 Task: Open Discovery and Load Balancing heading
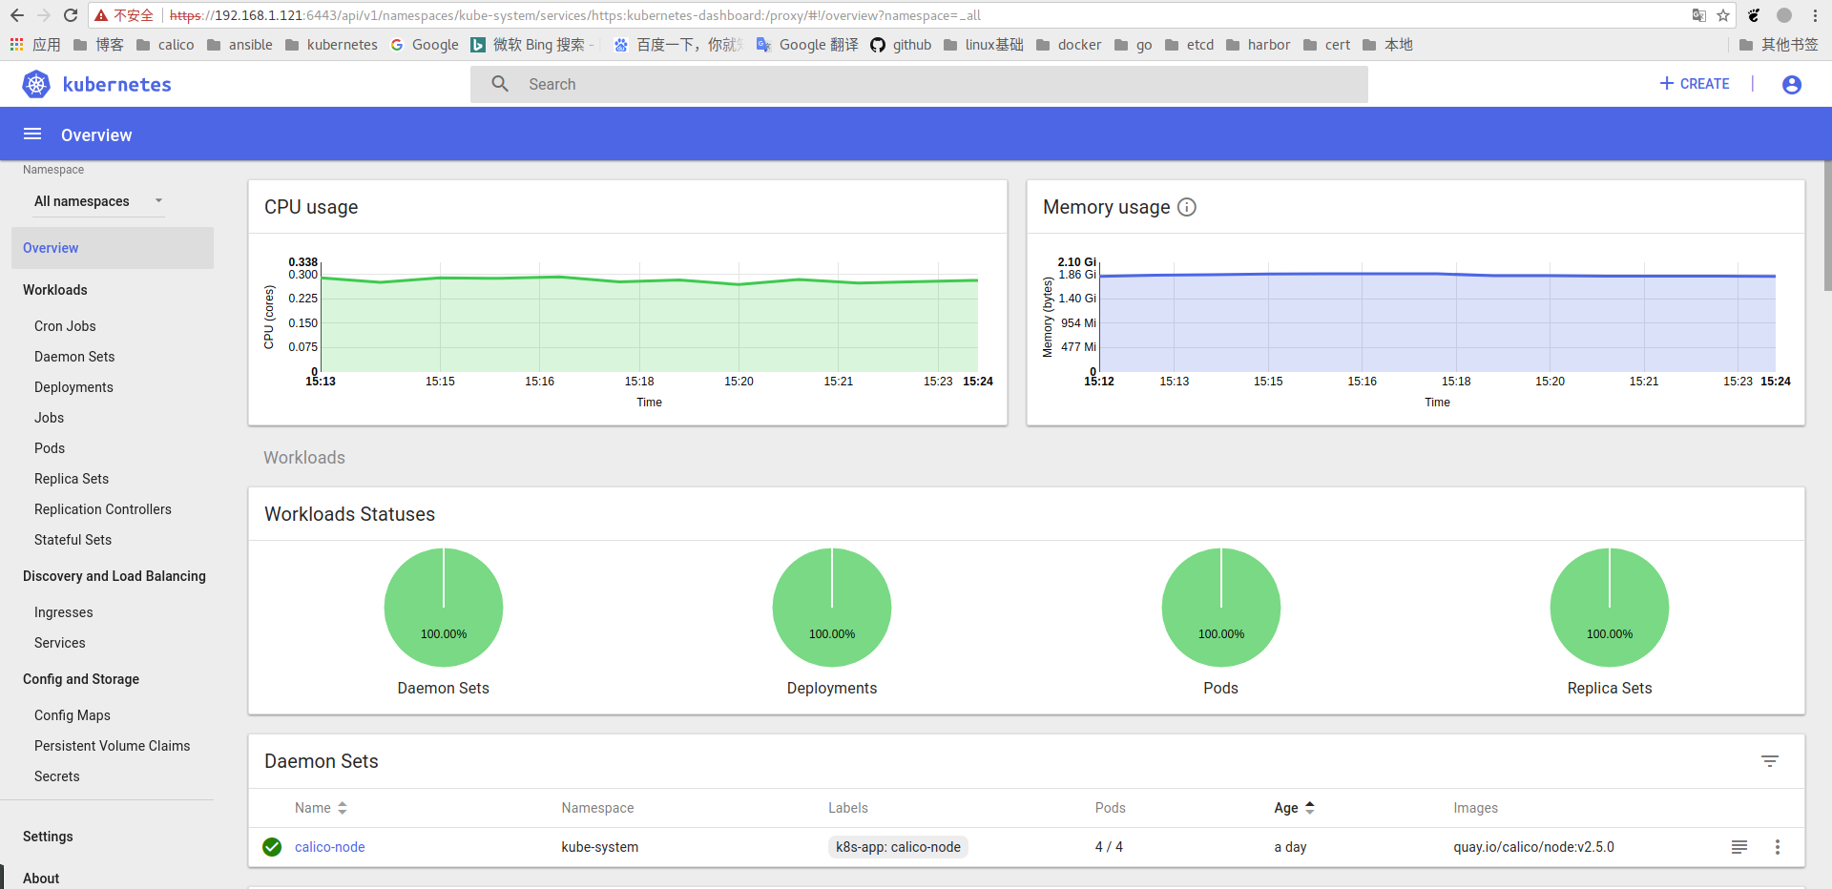click(x=114, y=576)
